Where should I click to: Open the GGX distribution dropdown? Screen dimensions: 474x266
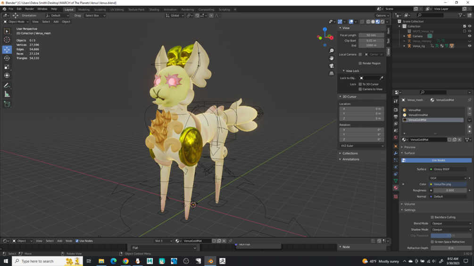coord(448,178)
